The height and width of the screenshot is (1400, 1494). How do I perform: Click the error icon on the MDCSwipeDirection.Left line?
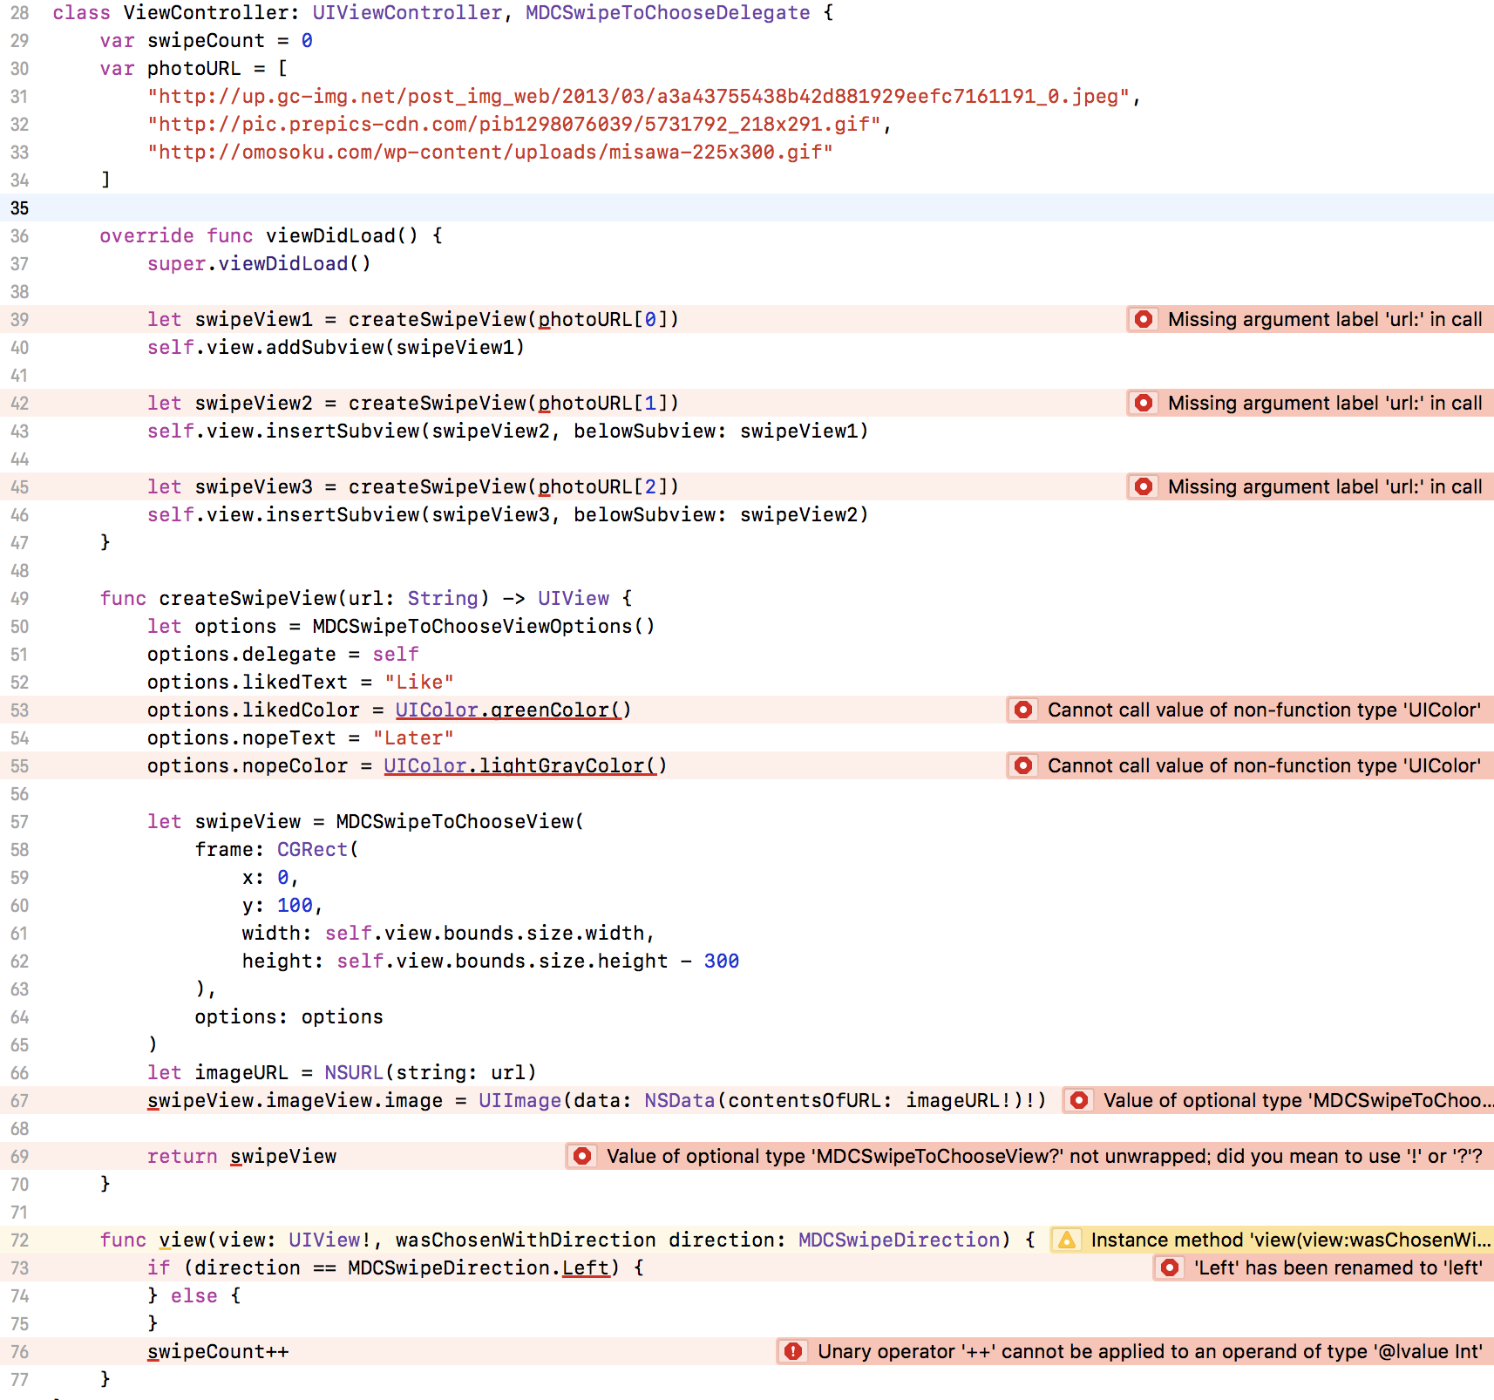pyautogui.click(x=1169, y=1267)
